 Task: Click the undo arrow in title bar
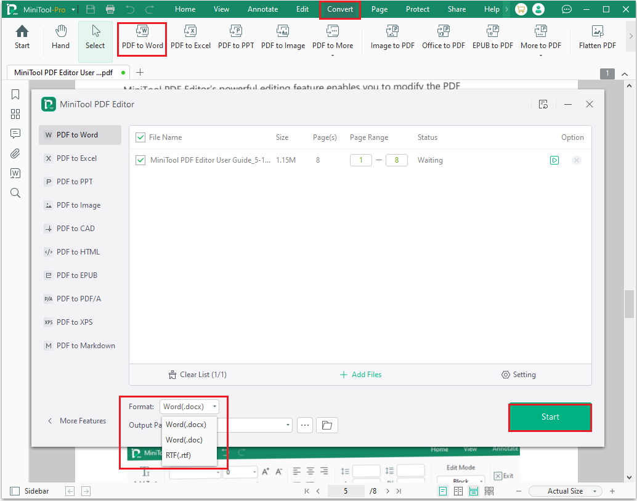click(x=130, y=9)
